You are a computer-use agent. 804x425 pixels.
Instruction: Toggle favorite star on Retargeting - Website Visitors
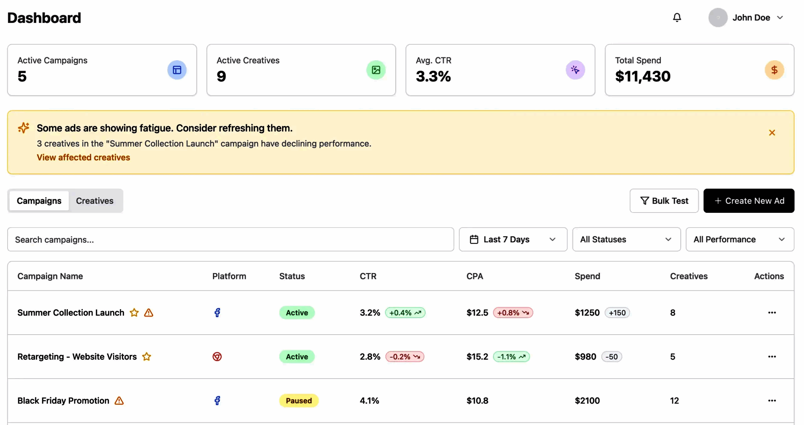[147, 357]
